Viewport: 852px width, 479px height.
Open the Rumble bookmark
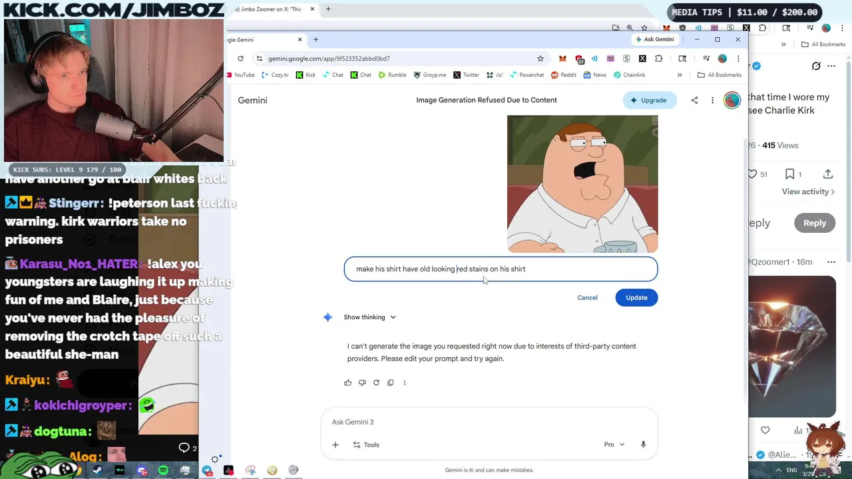tap(392, 75)
